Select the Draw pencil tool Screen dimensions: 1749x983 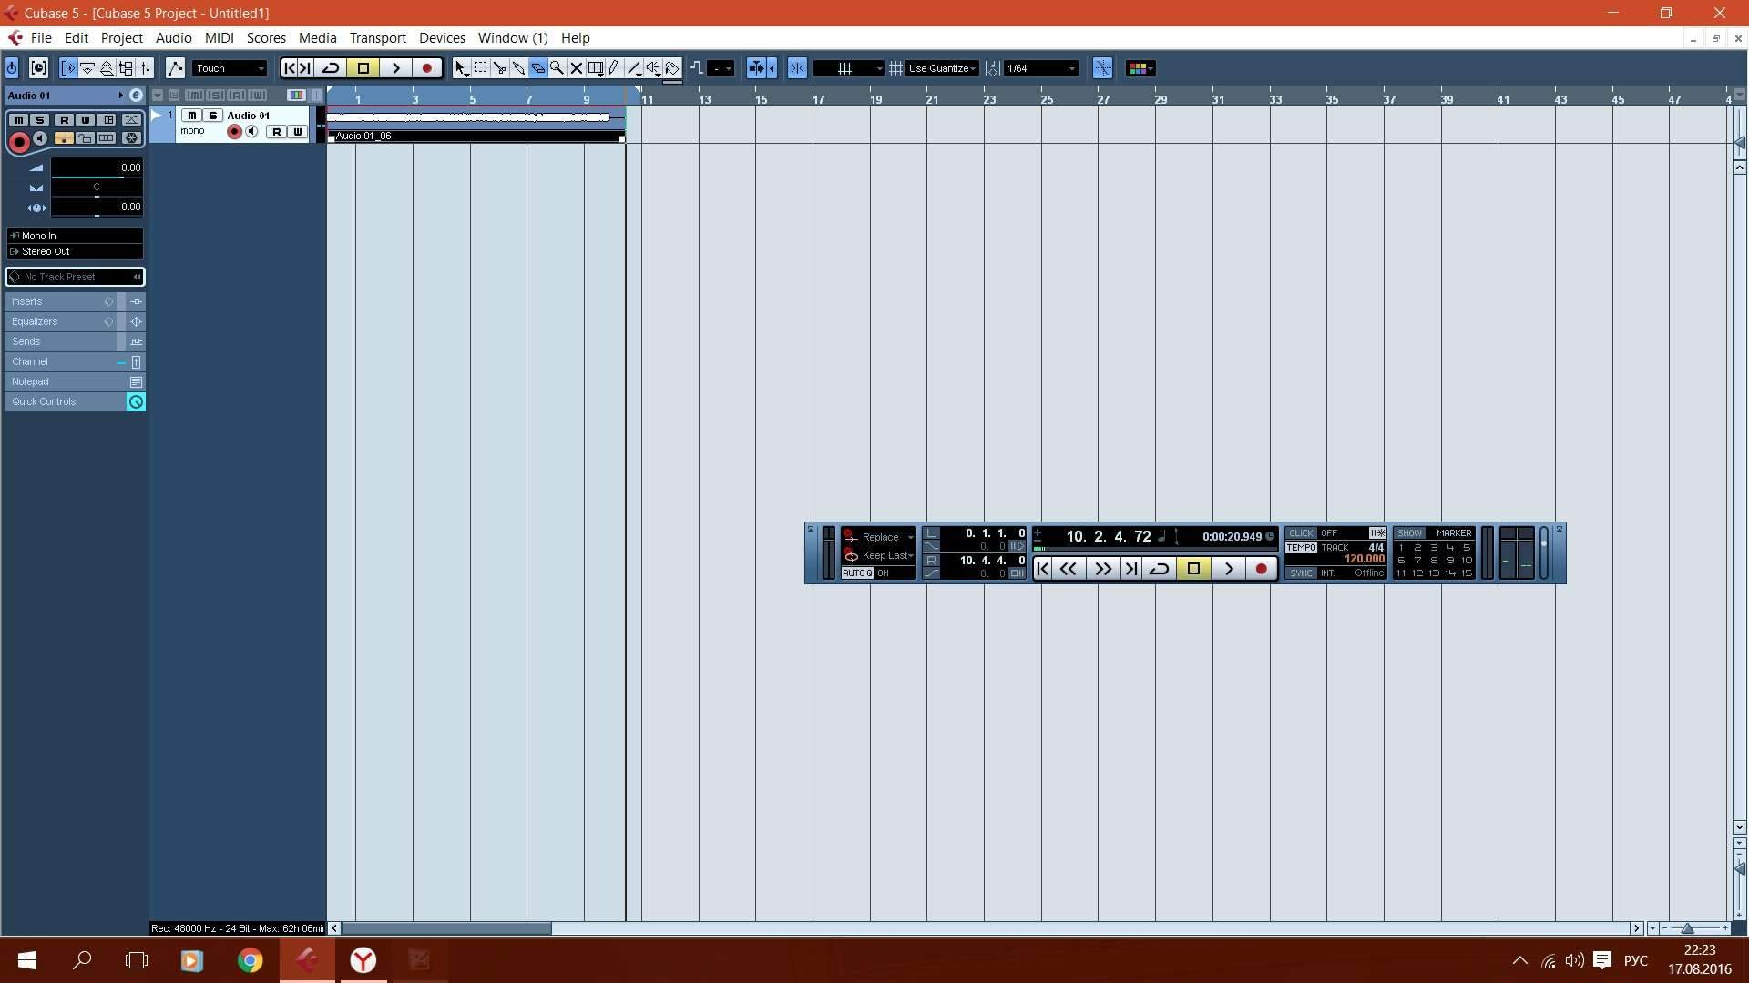click(614, 68)
